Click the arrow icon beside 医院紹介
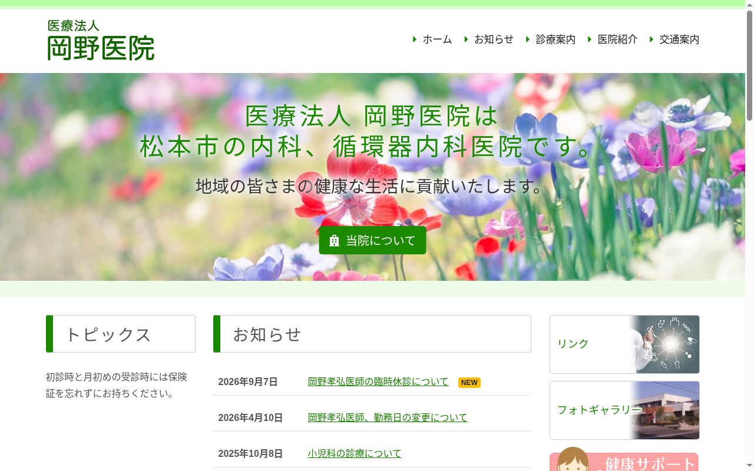Viewport: 754px width, 471px height. (590, 39)
